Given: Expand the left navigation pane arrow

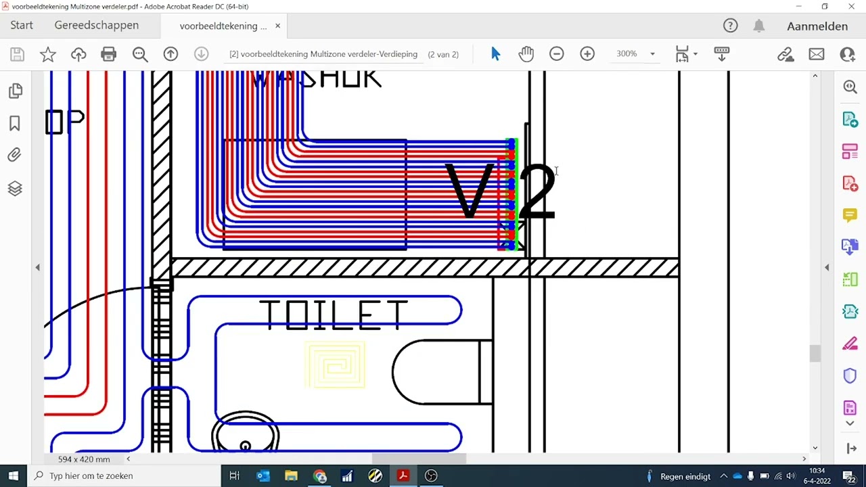Looking at the screenshot, I should (37, 268).
